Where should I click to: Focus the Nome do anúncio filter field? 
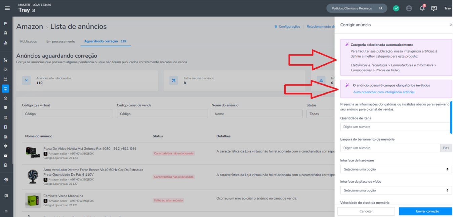coord(257,114)
